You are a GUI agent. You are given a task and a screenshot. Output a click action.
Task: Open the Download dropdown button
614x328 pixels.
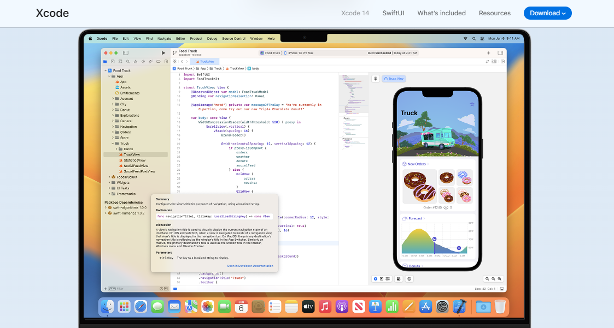547,13
